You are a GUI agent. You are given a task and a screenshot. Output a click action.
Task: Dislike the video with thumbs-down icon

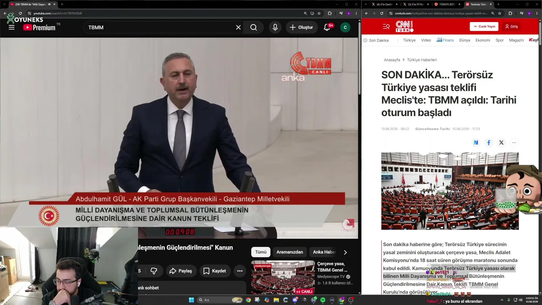(154, 271)
